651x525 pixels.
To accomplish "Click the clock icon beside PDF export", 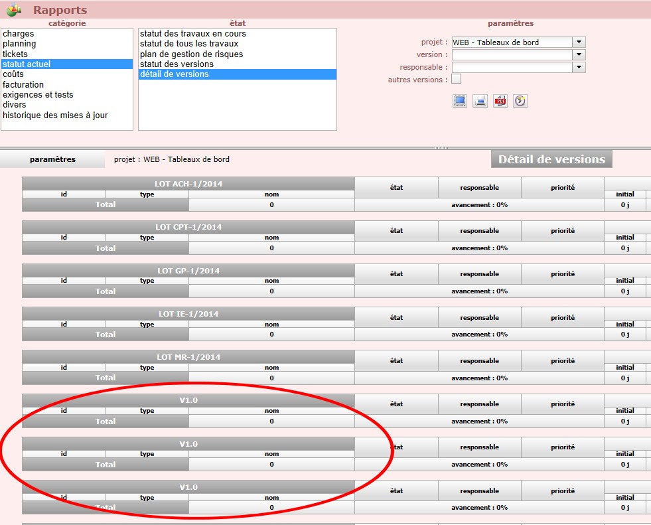I will [520, 101].
